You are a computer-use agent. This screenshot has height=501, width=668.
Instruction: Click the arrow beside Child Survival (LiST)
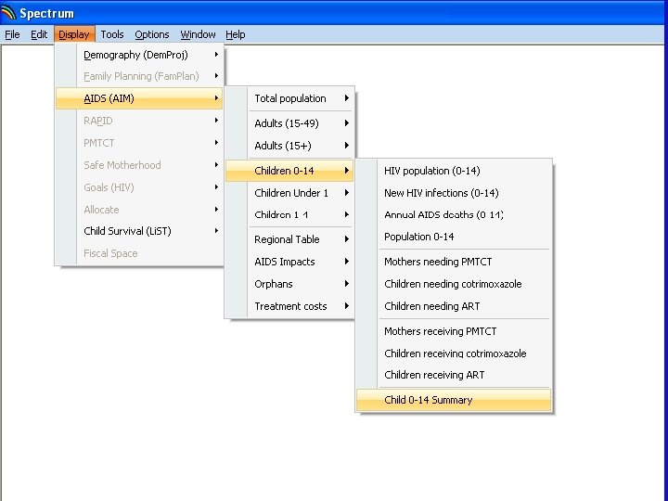[x=216, y=230]
